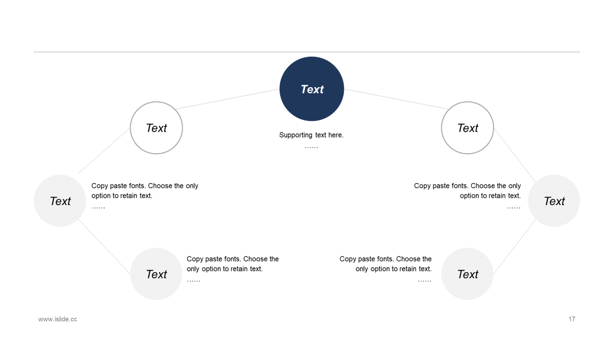Select the text block beside the far-right circle
Image resolution: width=614 pixels, height=345 pixels.
point(467,191)
